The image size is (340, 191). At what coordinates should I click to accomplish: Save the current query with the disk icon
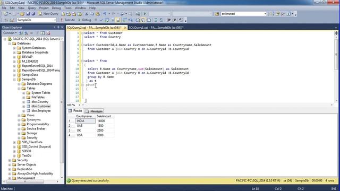[x=28, y=14]
